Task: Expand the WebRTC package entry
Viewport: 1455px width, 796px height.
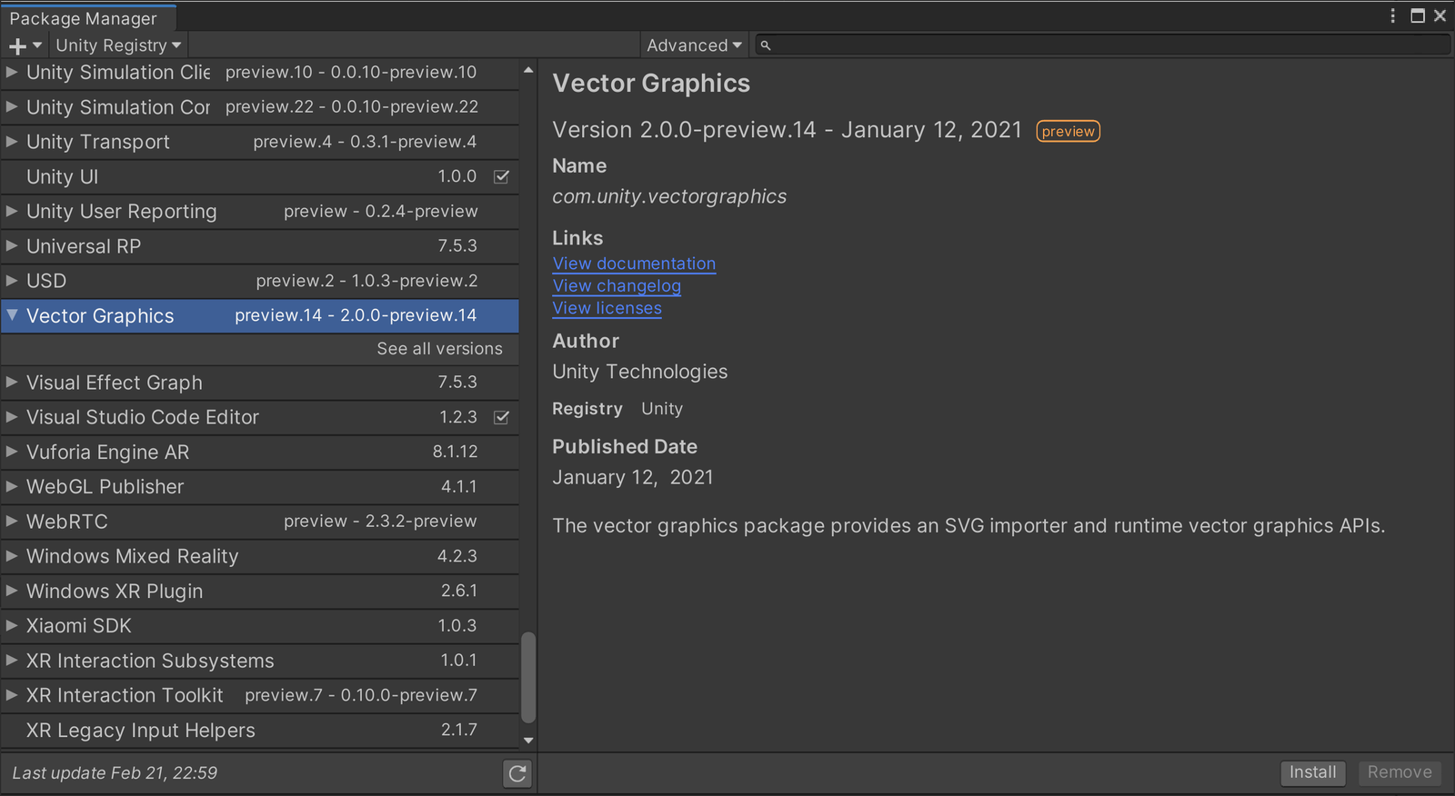Action: (x=12, y=522)
